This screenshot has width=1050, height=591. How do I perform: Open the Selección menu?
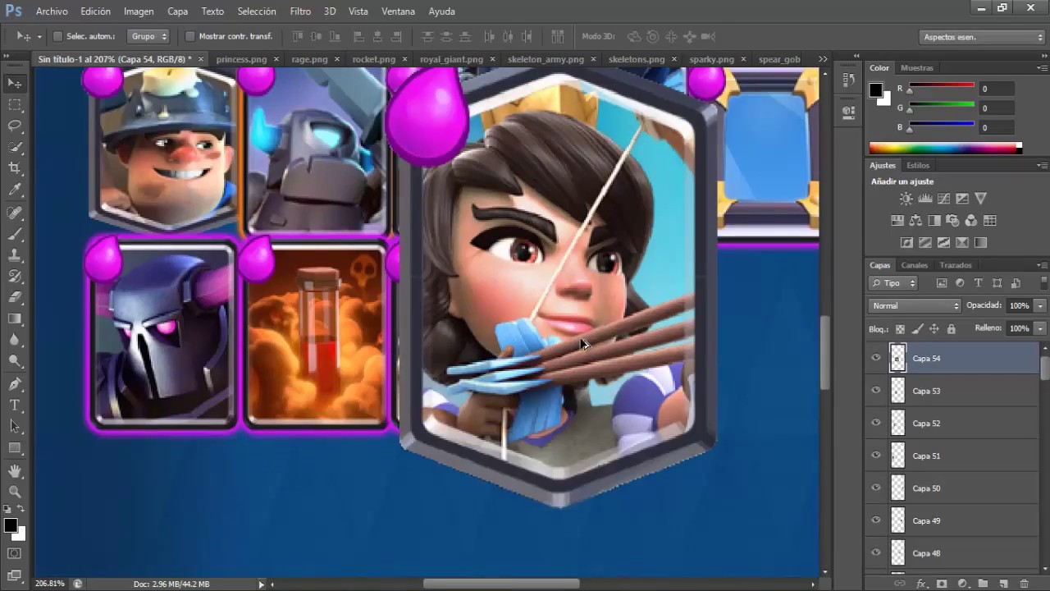click(x=257, y=11)
